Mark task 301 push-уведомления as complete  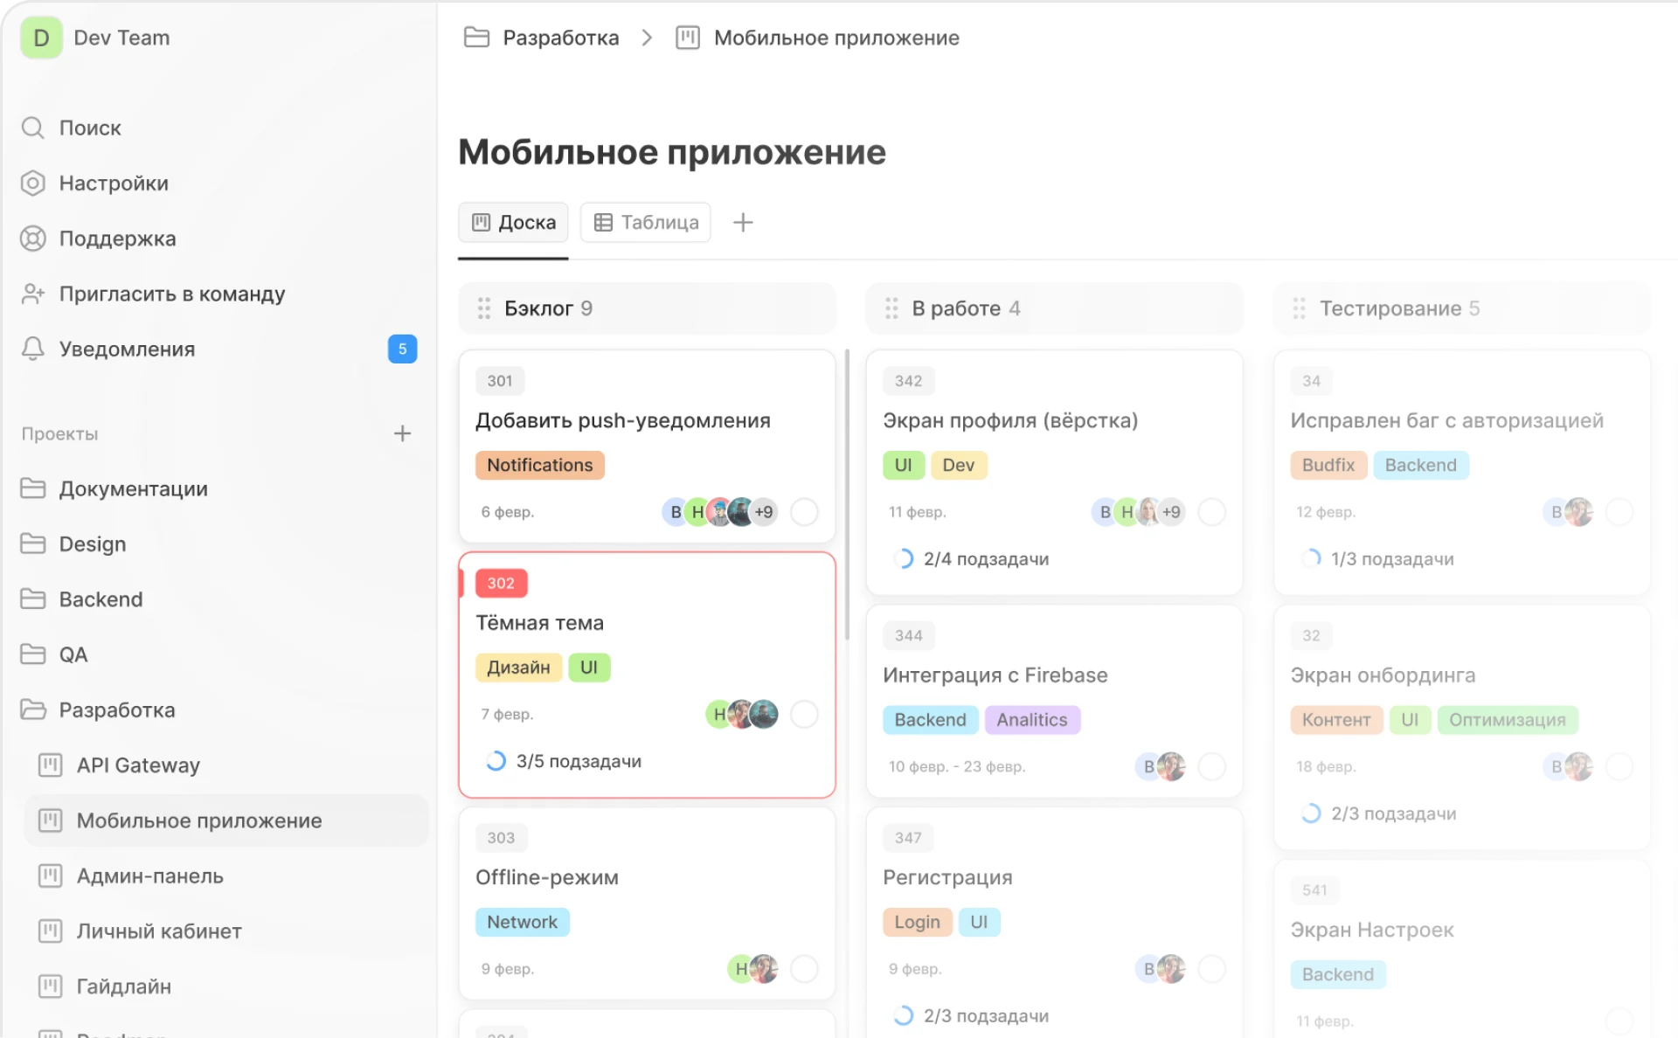[x=804, y=512]
